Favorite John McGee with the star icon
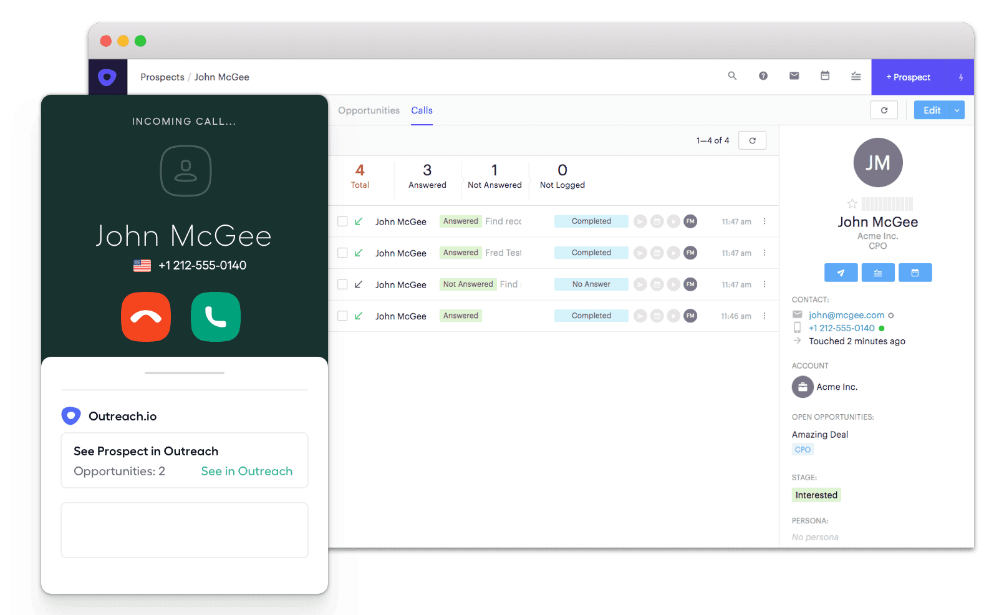The image size is (989, 615). coord(852,204)
